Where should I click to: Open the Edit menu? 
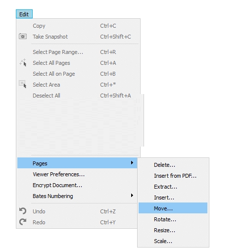pos(24,14)
